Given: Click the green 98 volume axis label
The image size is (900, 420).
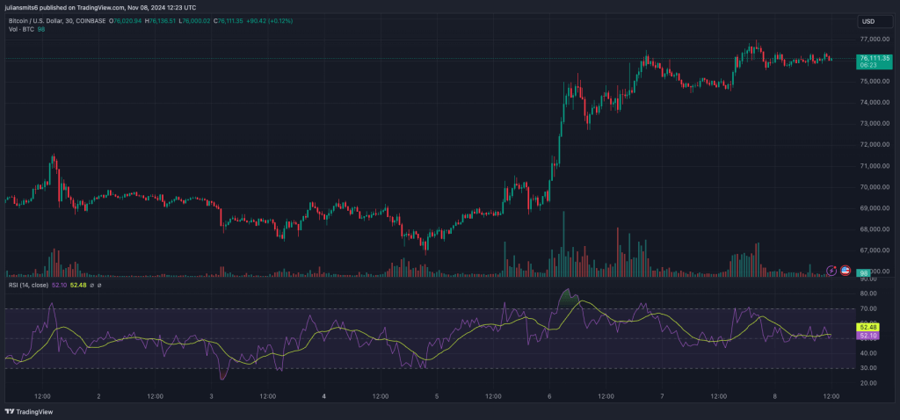Looking at the screenshot, I should coord(864,273).
